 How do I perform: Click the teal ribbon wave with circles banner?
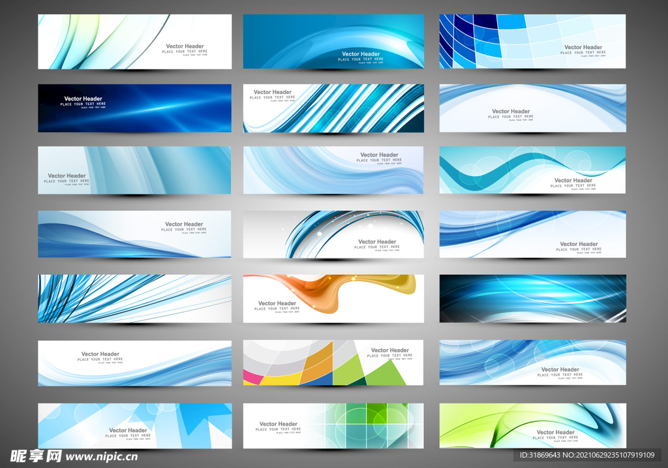tap(532, 170)
